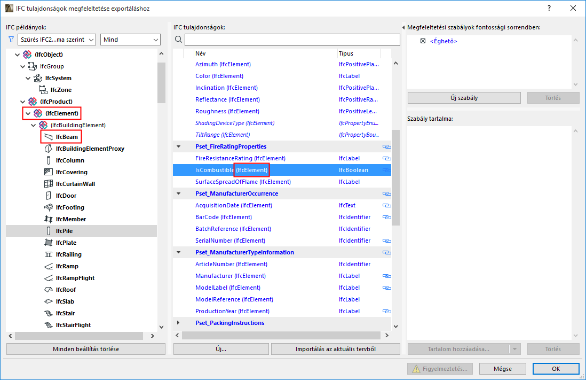Screen dimensions: 586x380
Task: Expand Pset_PackingInstructions group
Action: 179,323
